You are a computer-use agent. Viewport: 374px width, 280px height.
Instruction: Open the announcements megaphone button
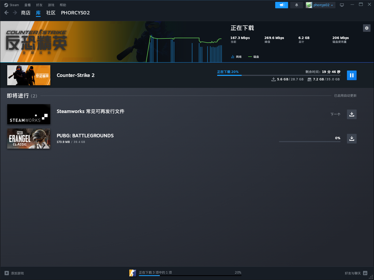click(282, 5)
